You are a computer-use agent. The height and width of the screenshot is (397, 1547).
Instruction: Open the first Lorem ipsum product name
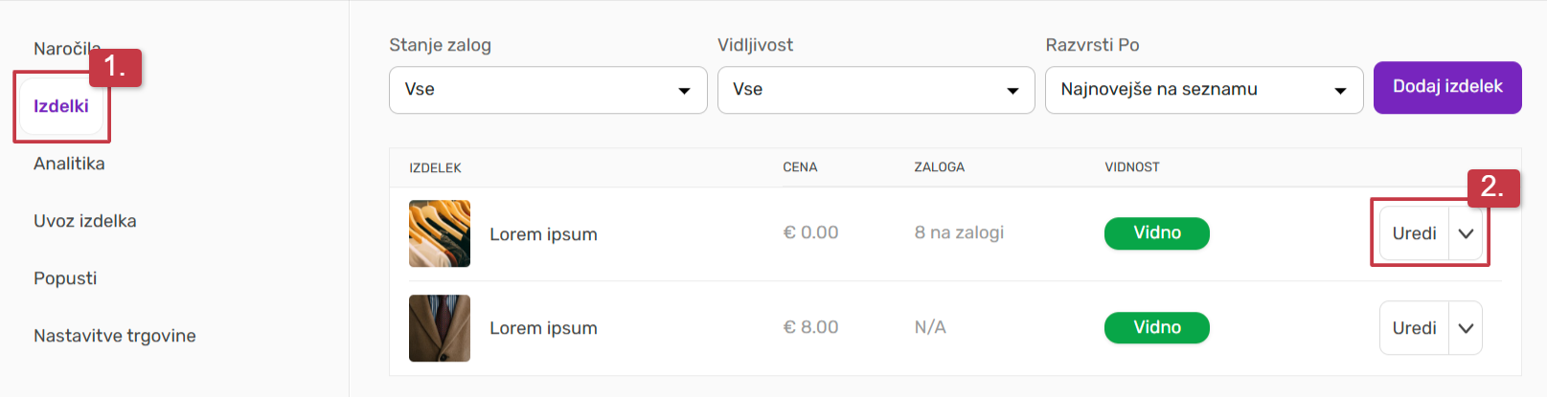[x=543, y=234]
